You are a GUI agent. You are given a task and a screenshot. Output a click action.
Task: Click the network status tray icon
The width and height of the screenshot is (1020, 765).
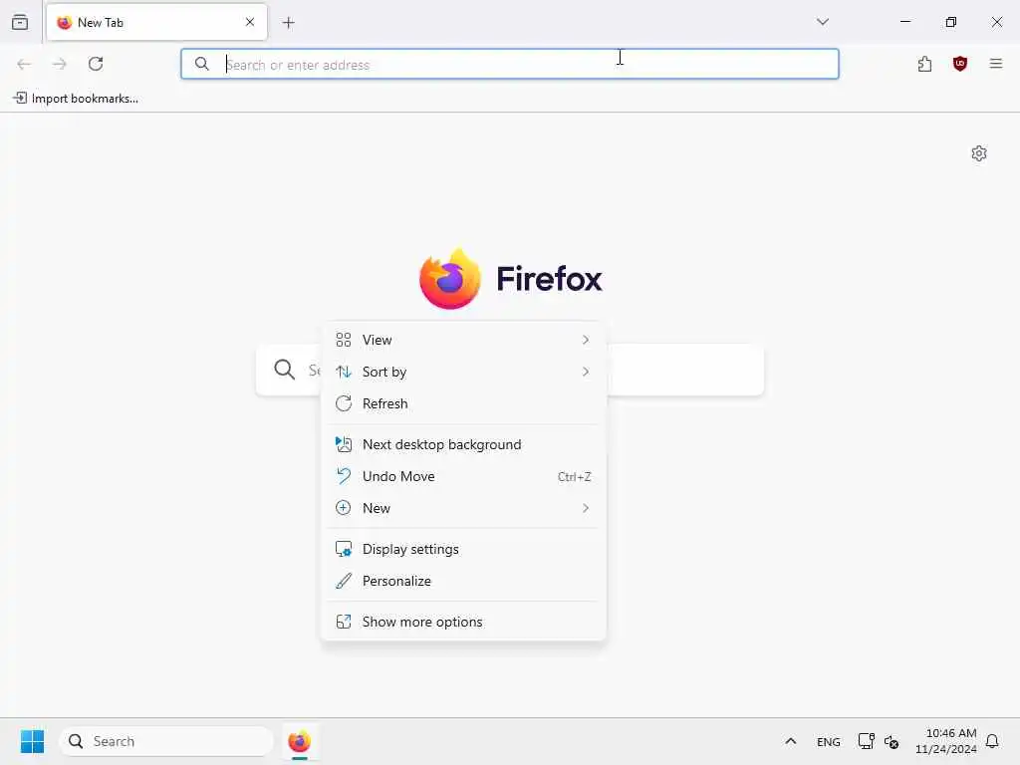tap(866, 741)
